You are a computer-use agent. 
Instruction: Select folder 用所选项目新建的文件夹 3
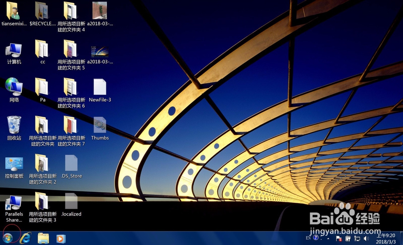[42, 201]
